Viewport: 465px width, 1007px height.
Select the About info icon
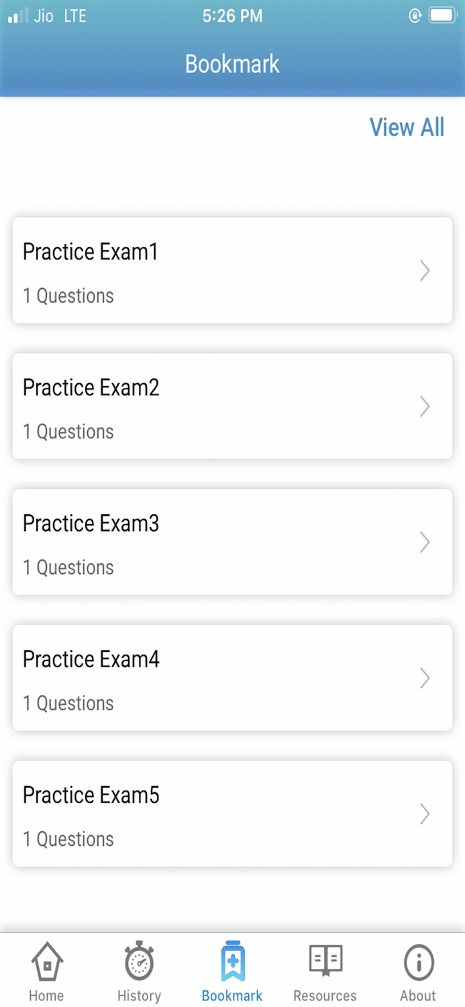pyautogui.click(x=417, y=961)
